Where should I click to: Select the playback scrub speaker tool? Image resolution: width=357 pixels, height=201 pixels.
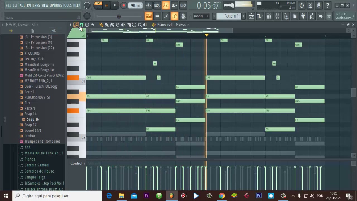click(x=145, y=25)
